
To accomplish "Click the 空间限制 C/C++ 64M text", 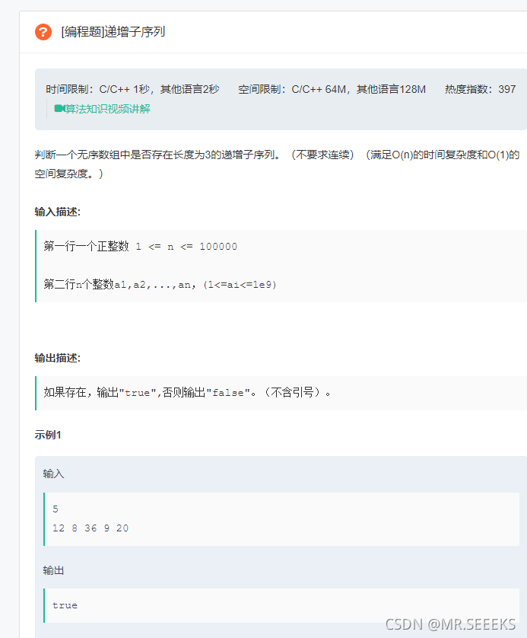I will (x=332, y=89).
